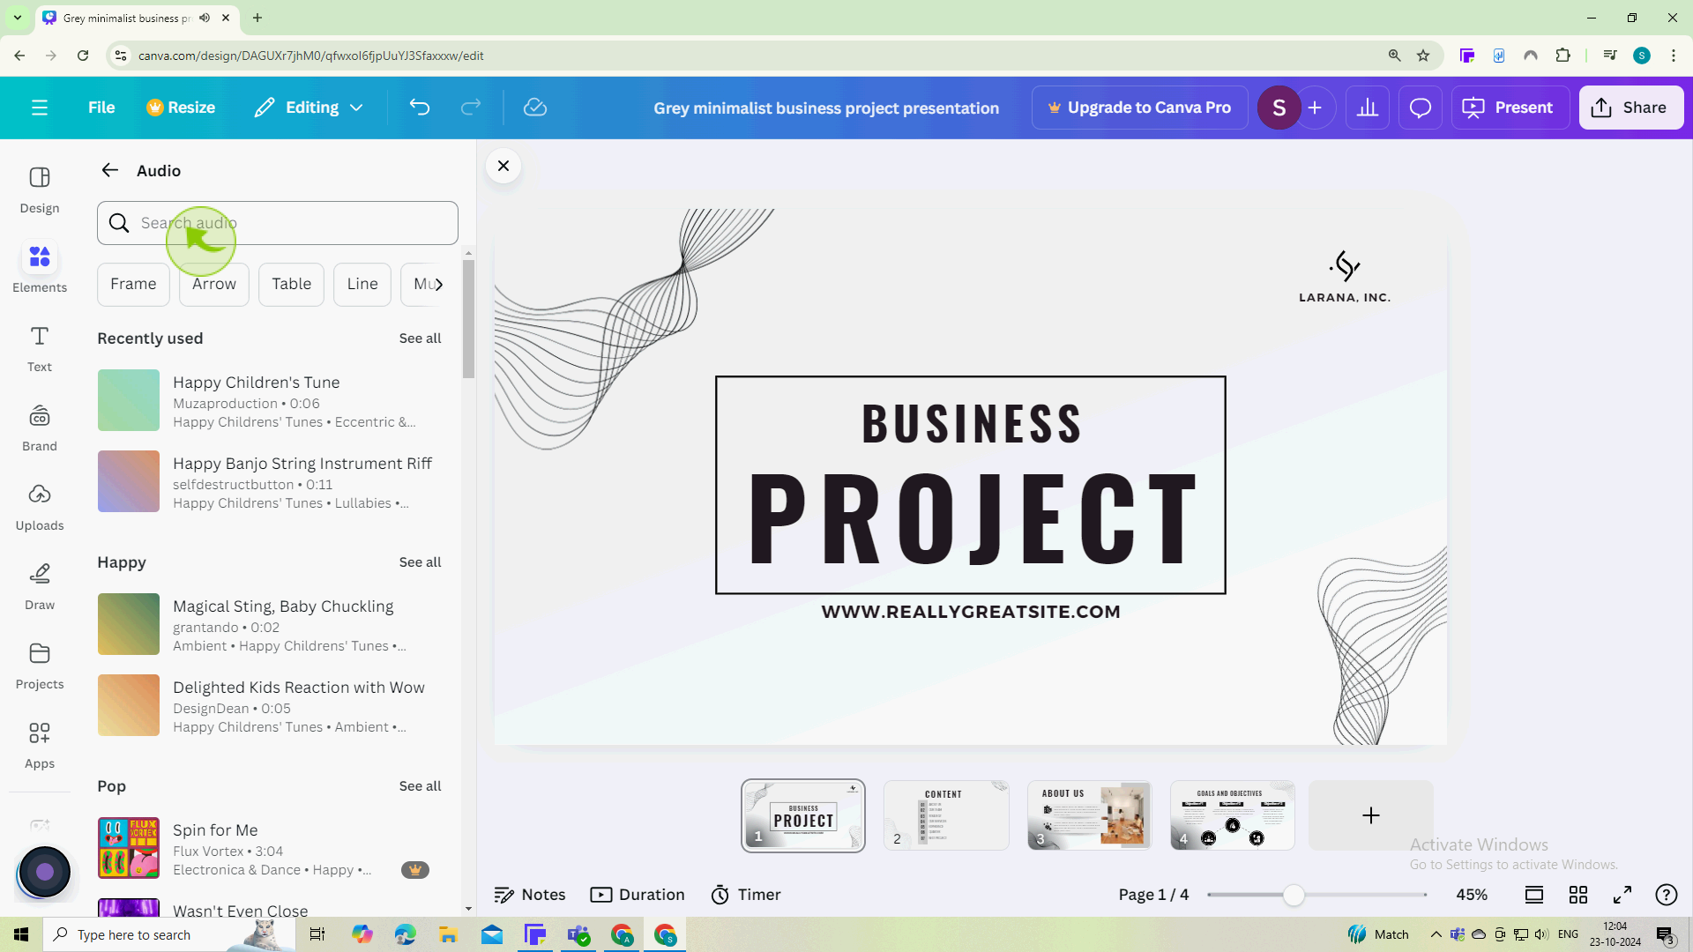Viewport: 1693px width, 952px height.
Task: Open the File menu
Action: pos(101,108)
